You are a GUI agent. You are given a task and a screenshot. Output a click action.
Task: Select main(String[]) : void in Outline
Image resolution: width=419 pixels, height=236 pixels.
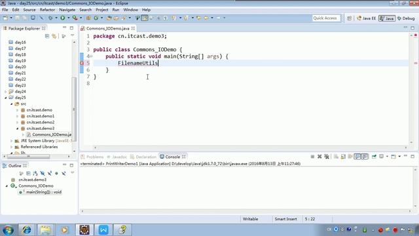pos(44,192)
